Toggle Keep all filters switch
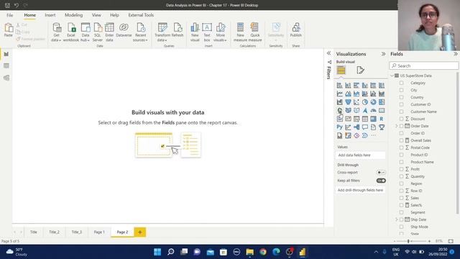The width and height of the screenshot is (460, 259). point(381,181)
